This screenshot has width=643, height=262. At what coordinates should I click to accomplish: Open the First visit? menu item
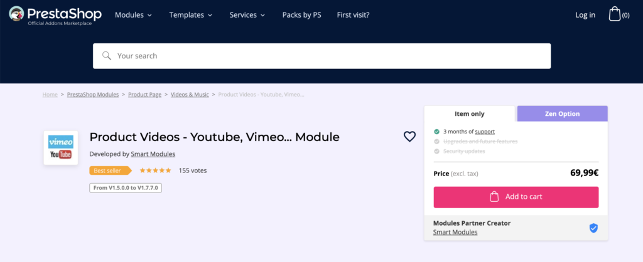click(x=353, y=15)
